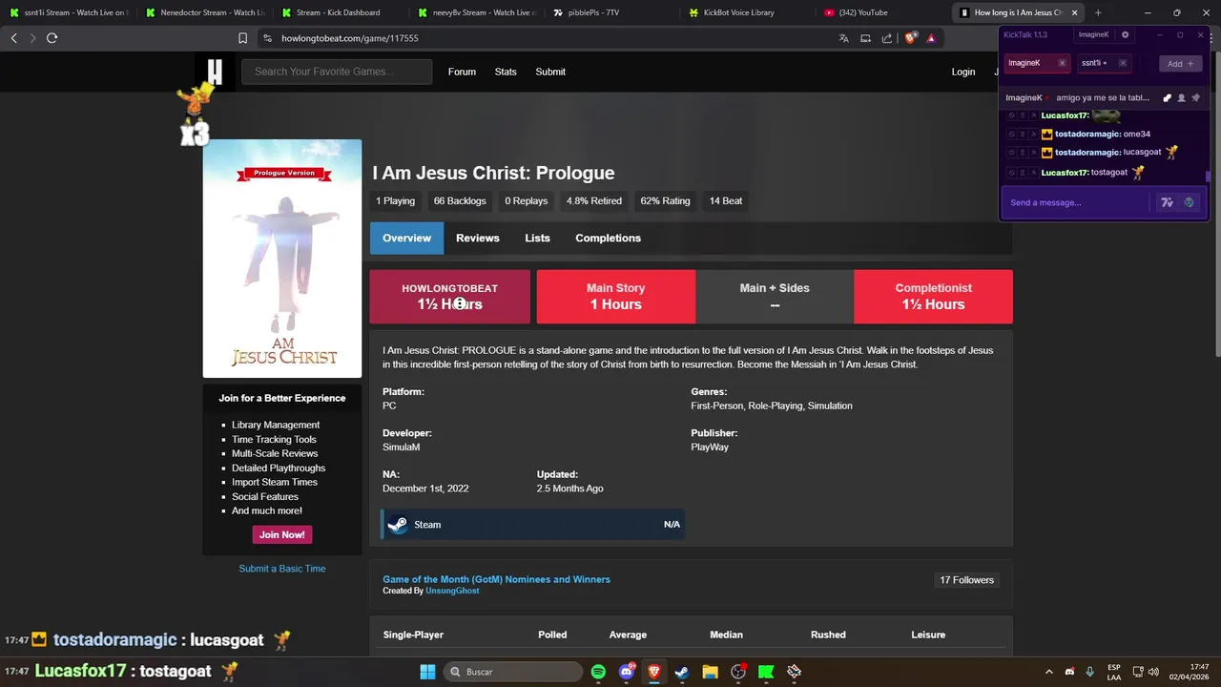Open a new browser tab with the plus
The height and width of the screenshot is (687, 1221).
tap(1098, 12)
